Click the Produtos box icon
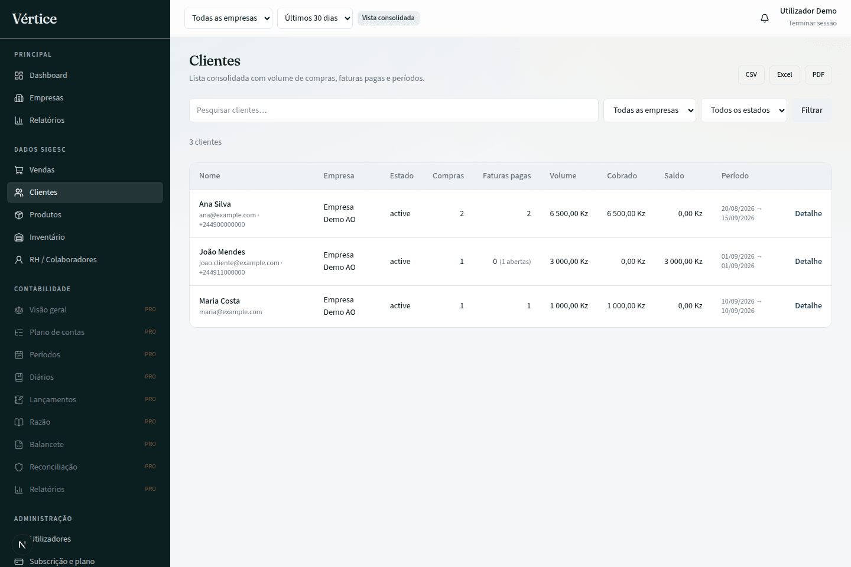Image resolution: width=851 pixels, height=567 pixels. click(19, 215)
